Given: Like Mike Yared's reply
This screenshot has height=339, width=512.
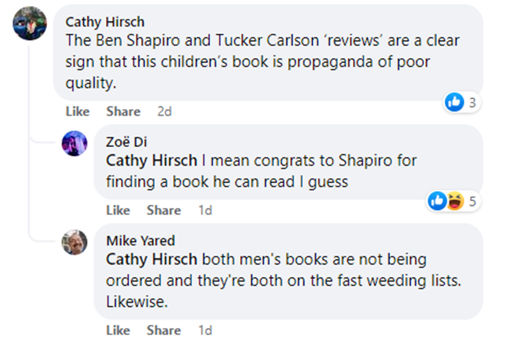Looking at the screenshot, I should [x=118, y=330].
